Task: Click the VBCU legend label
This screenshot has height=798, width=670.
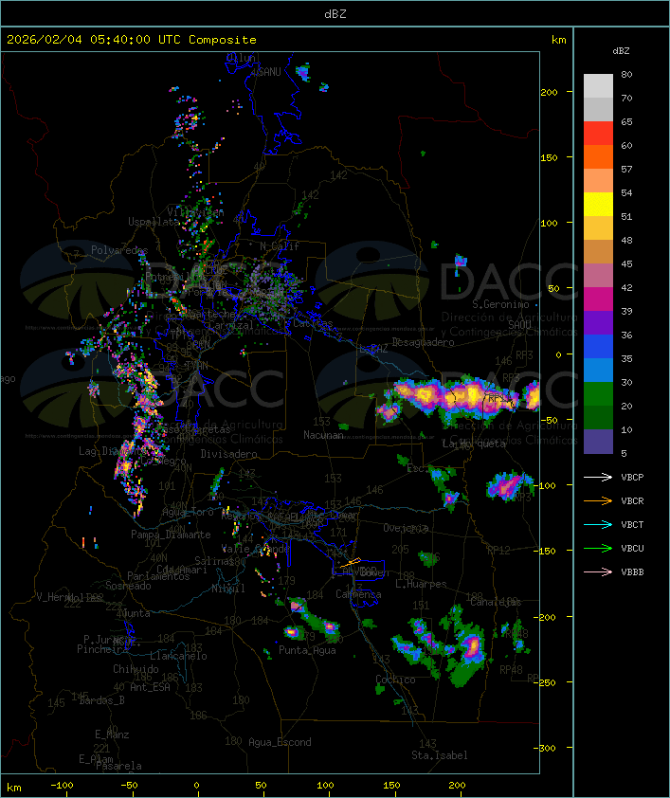Action: (x=632, y=548)
